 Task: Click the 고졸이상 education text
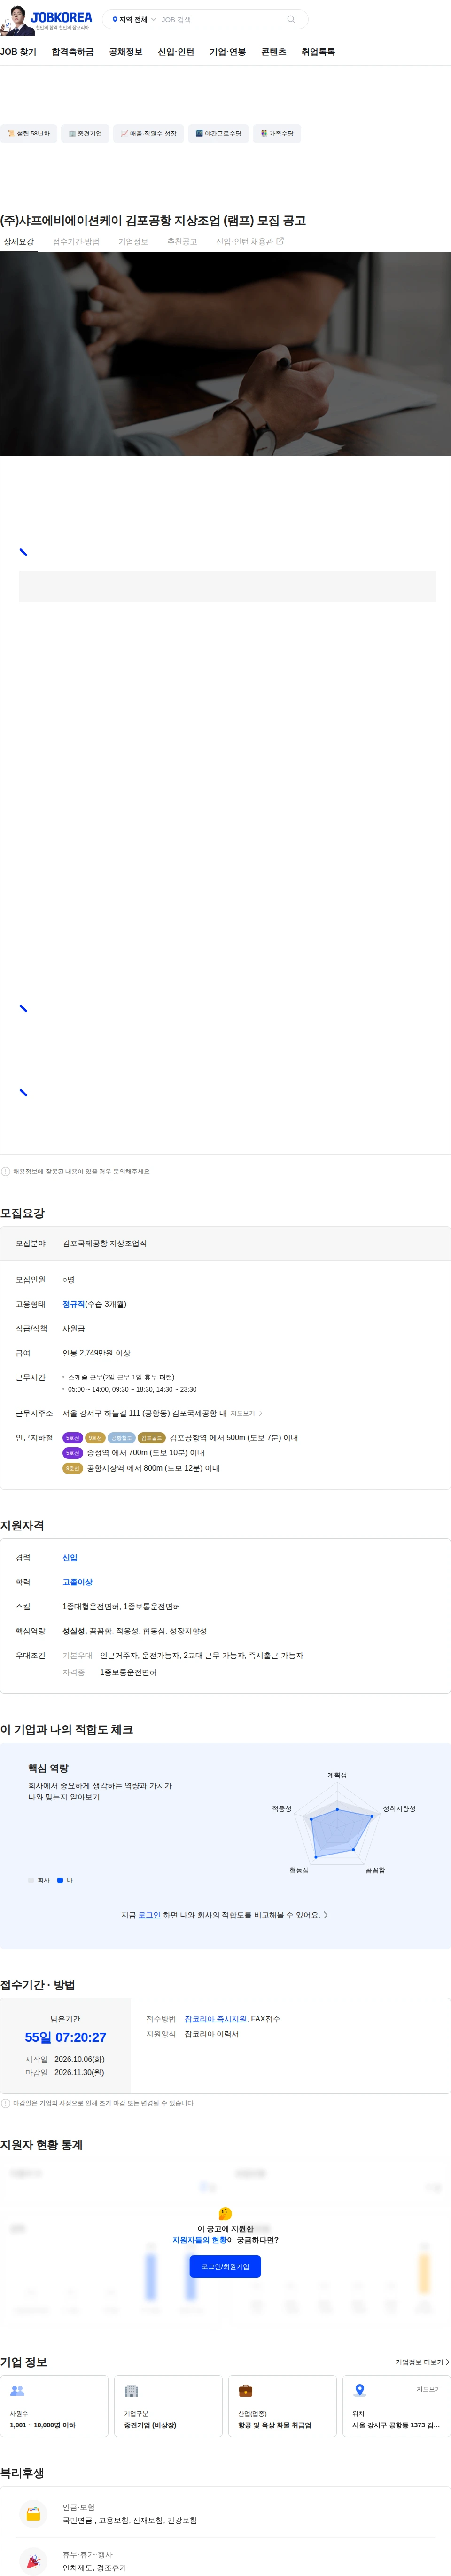coord(77,1582)
